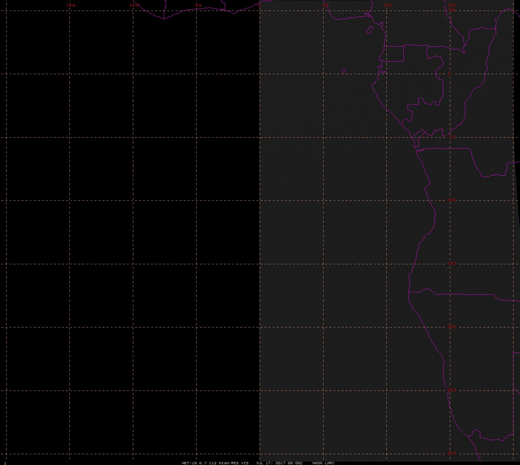Click the 15W longitude label

pyautogui.click(x=71, y=5)
